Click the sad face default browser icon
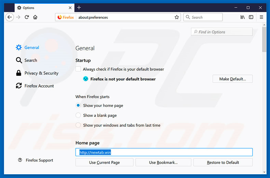The height and width of the screenshot is (178, 270). [x=85, y=79]
